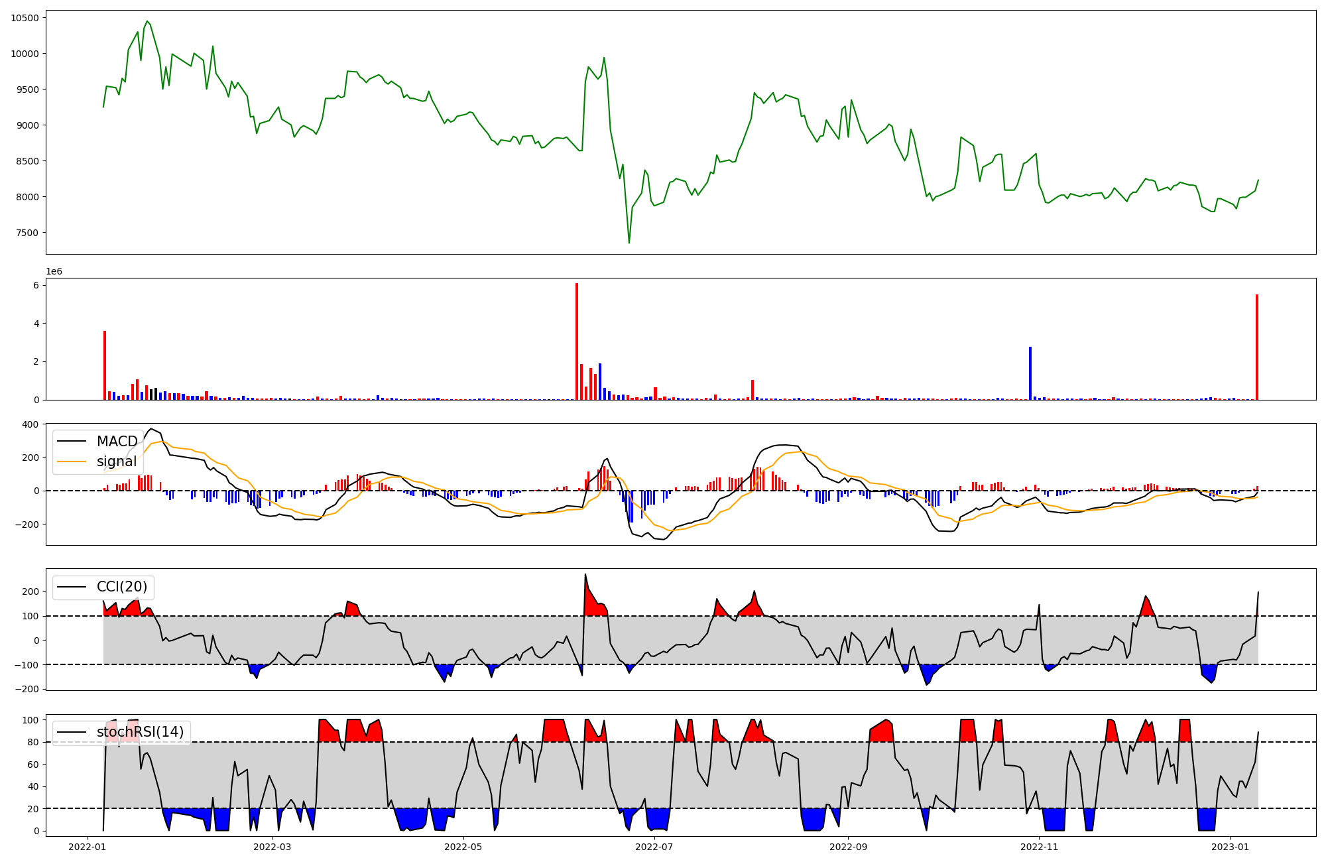This screenshot has height=862, width=1326.
Task: Click the stochRSI(14) legend label
Action: (140, 732)
